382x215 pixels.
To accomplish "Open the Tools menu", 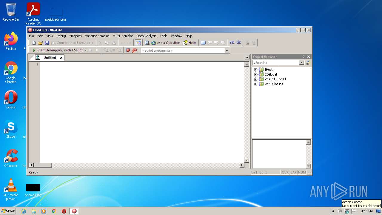I will pyautogui.click(x=164, y=36).
